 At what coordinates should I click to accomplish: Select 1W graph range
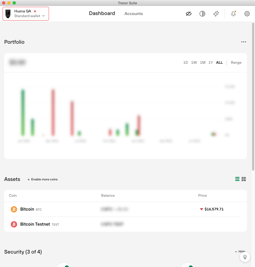194,62
